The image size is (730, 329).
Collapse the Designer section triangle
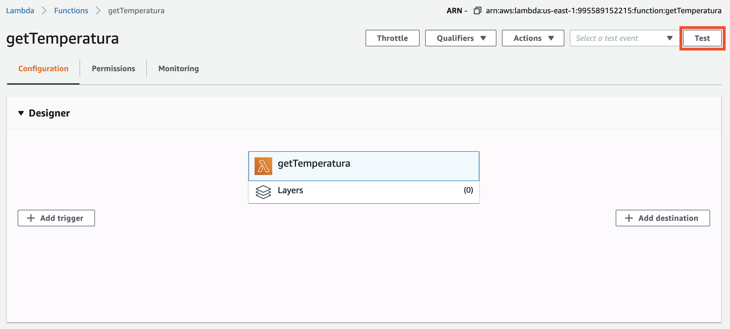click(21, 113)
